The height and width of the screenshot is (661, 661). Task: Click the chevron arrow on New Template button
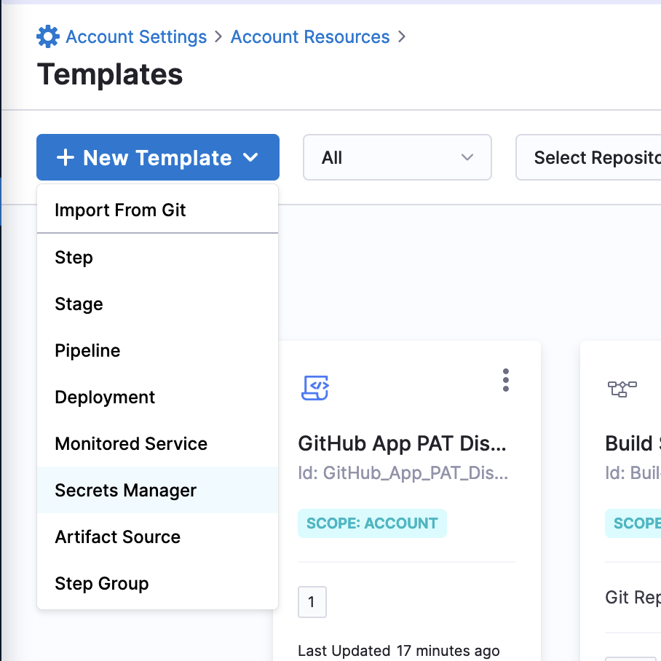point(250,157)
